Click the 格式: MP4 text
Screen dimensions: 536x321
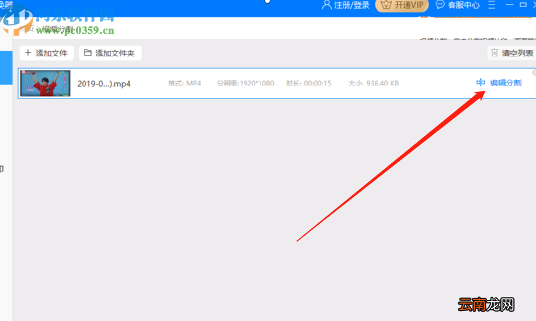point(185,83)
